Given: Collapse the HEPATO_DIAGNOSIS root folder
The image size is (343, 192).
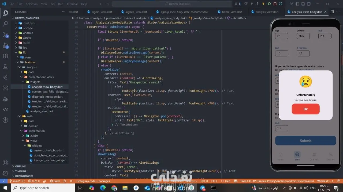Looking at the screenshot, I should click(40, 18).
